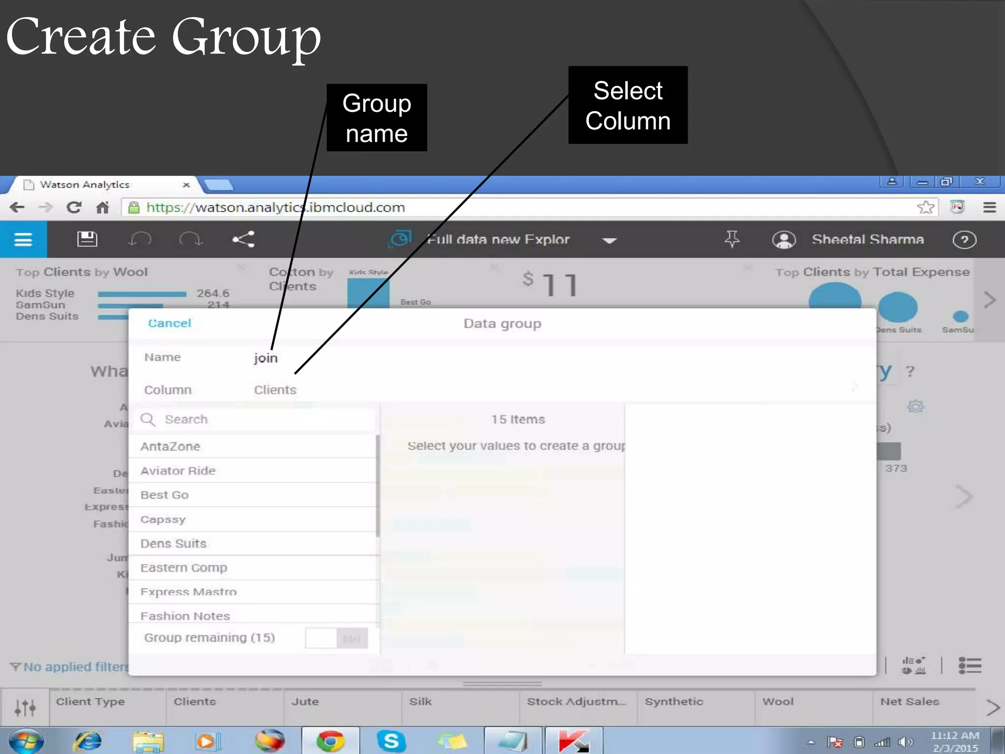
Task: Open the hamburger main menu in Watson Analytics
Action: coord(23,240)
